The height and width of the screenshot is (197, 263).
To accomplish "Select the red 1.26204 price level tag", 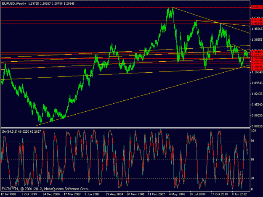I will point(257,58).
